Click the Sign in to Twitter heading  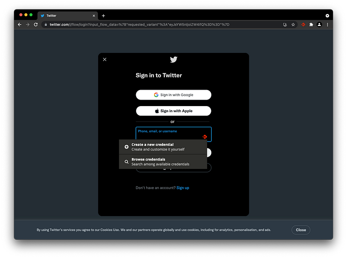[159, 75]
